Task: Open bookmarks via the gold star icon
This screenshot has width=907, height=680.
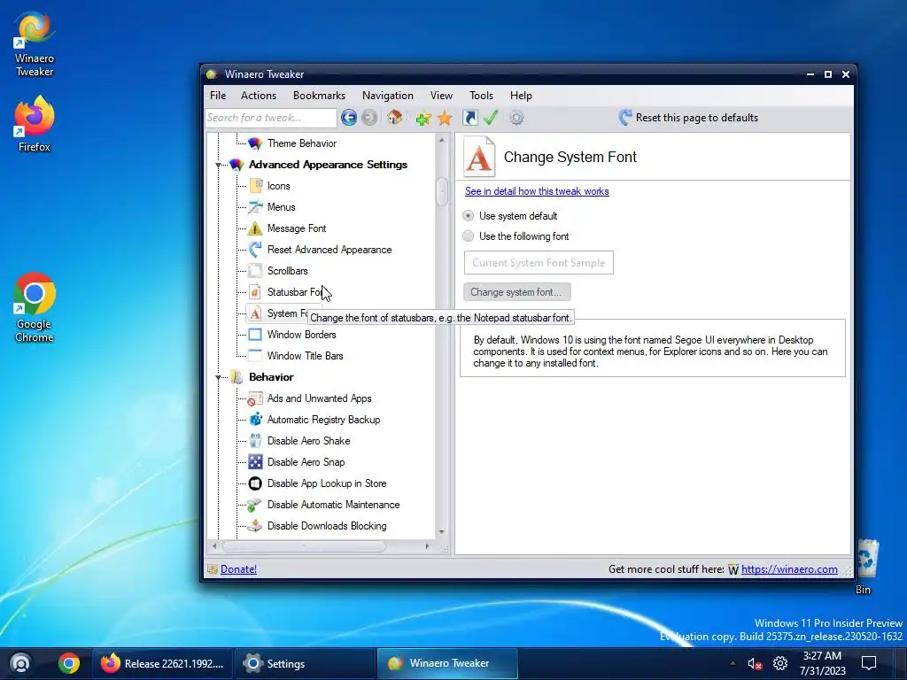Action: tap(445, 118)
